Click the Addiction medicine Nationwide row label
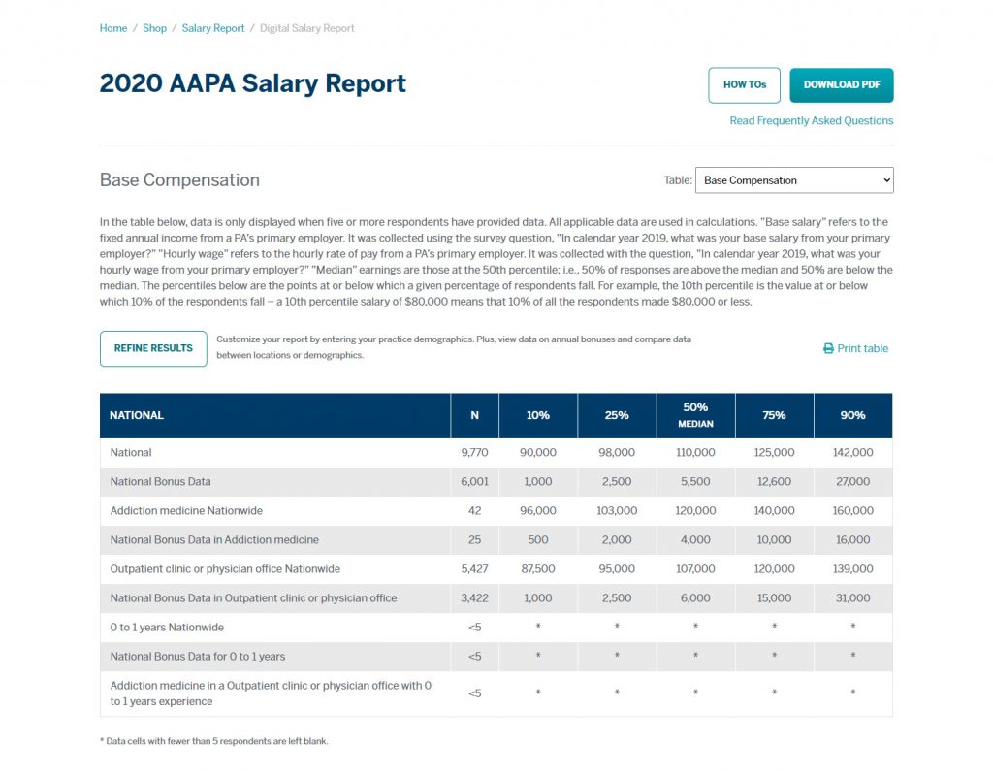This screenshot has width=993, height=774. point(186,511)
